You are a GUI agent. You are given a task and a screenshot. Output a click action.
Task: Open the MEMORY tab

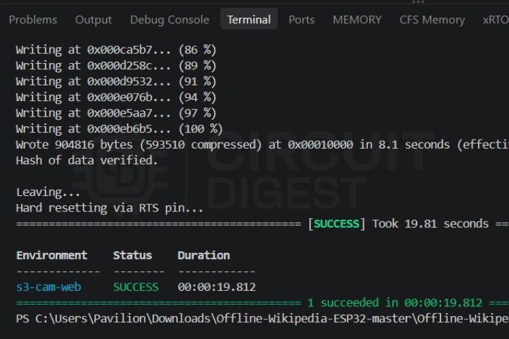coord(357,20)
